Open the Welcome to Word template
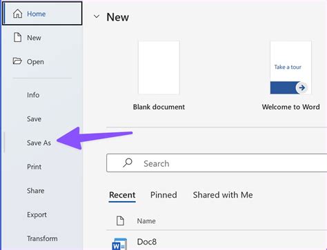 pos(290,67)
